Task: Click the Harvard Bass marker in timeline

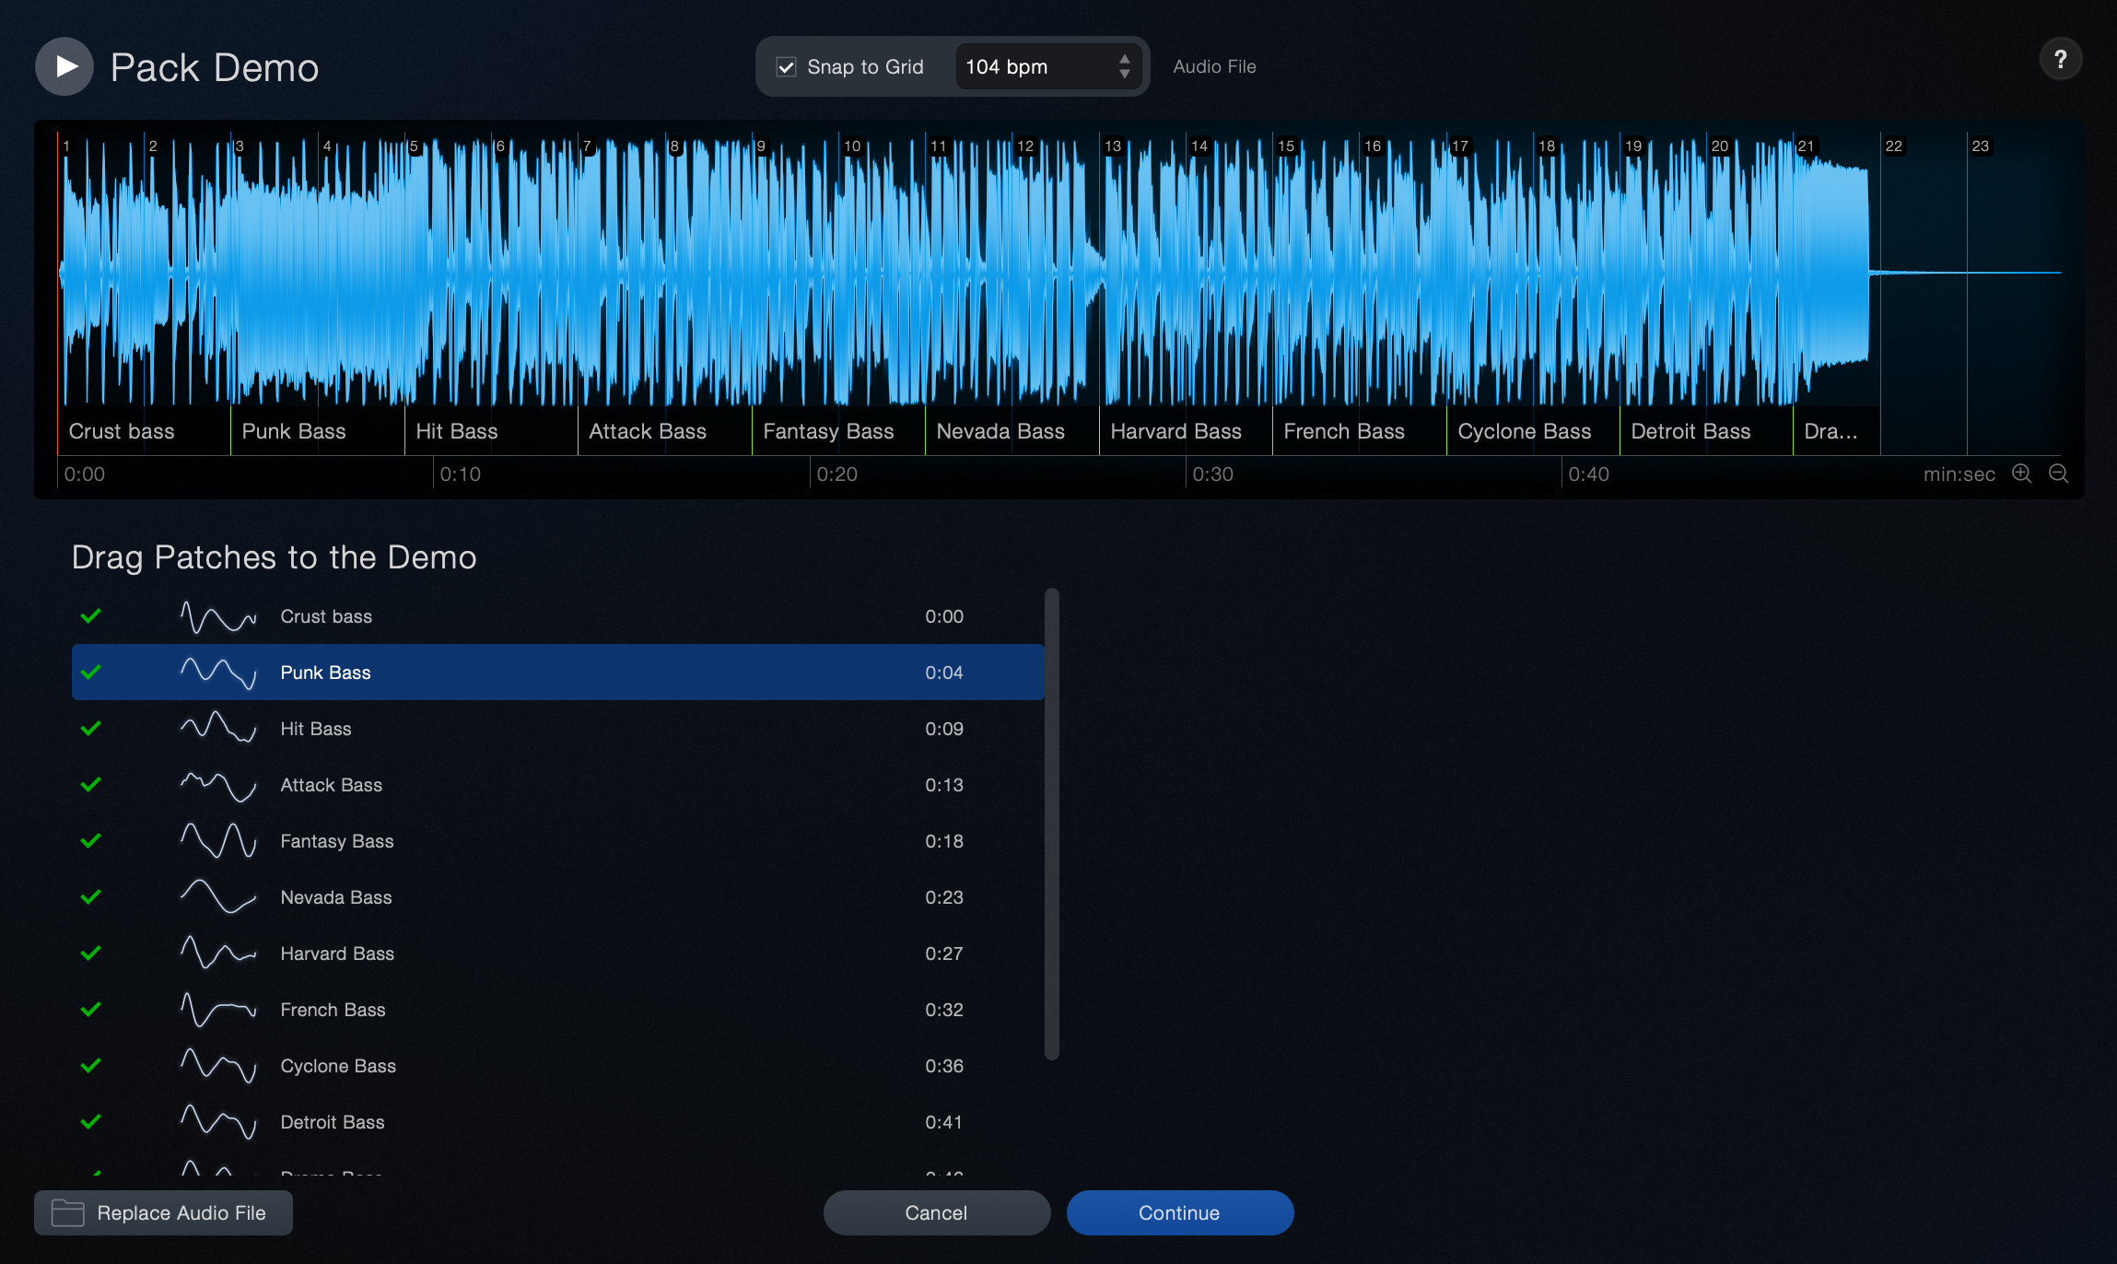Action: (1175, 431)
